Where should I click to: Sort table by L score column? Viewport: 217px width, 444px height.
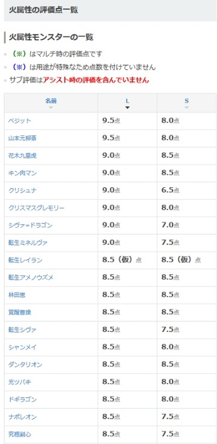tap(127, 101)
